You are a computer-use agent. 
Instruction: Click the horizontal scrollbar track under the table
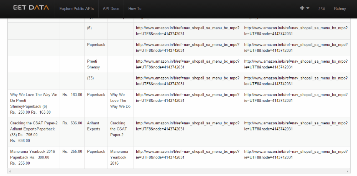(x=179, y=171)
